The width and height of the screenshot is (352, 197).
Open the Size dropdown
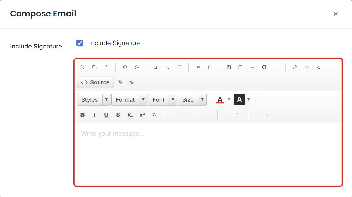(192, 100)
